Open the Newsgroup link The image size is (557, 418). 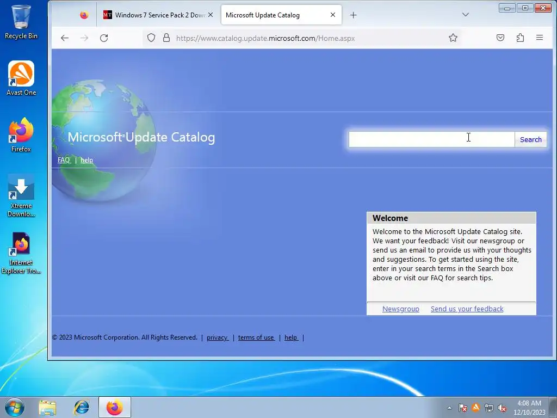pyautogui.click(x=401, y=309)
